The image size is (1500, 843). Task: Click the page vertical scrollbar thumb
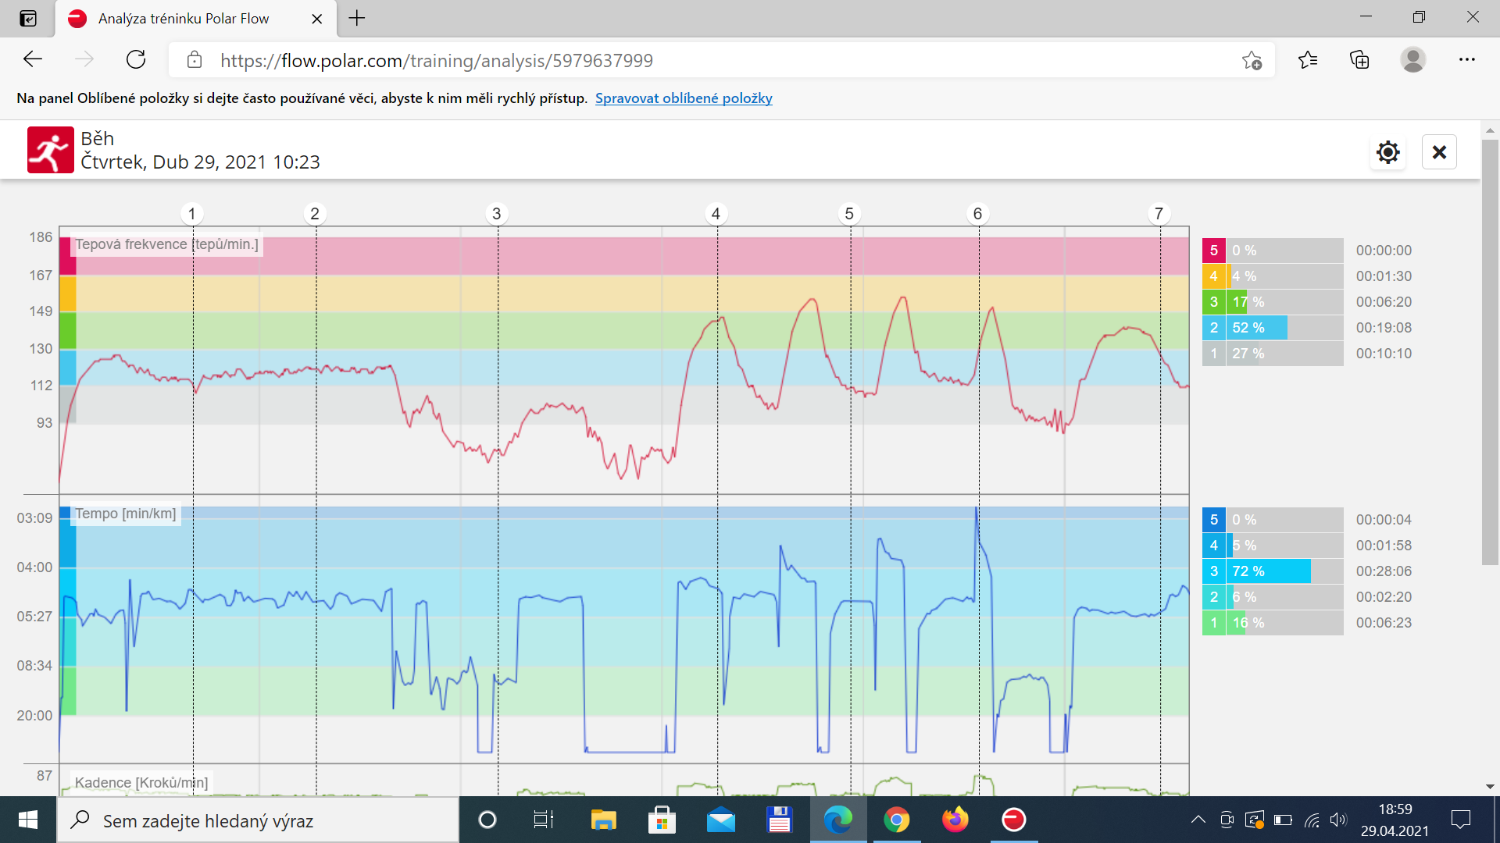[x=1490, y=351]
